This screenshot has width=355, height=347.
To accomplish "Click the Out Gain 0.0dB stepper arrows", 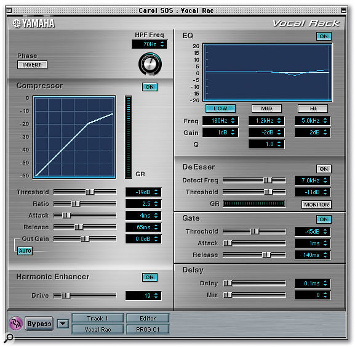I will [x=156, y=239].
